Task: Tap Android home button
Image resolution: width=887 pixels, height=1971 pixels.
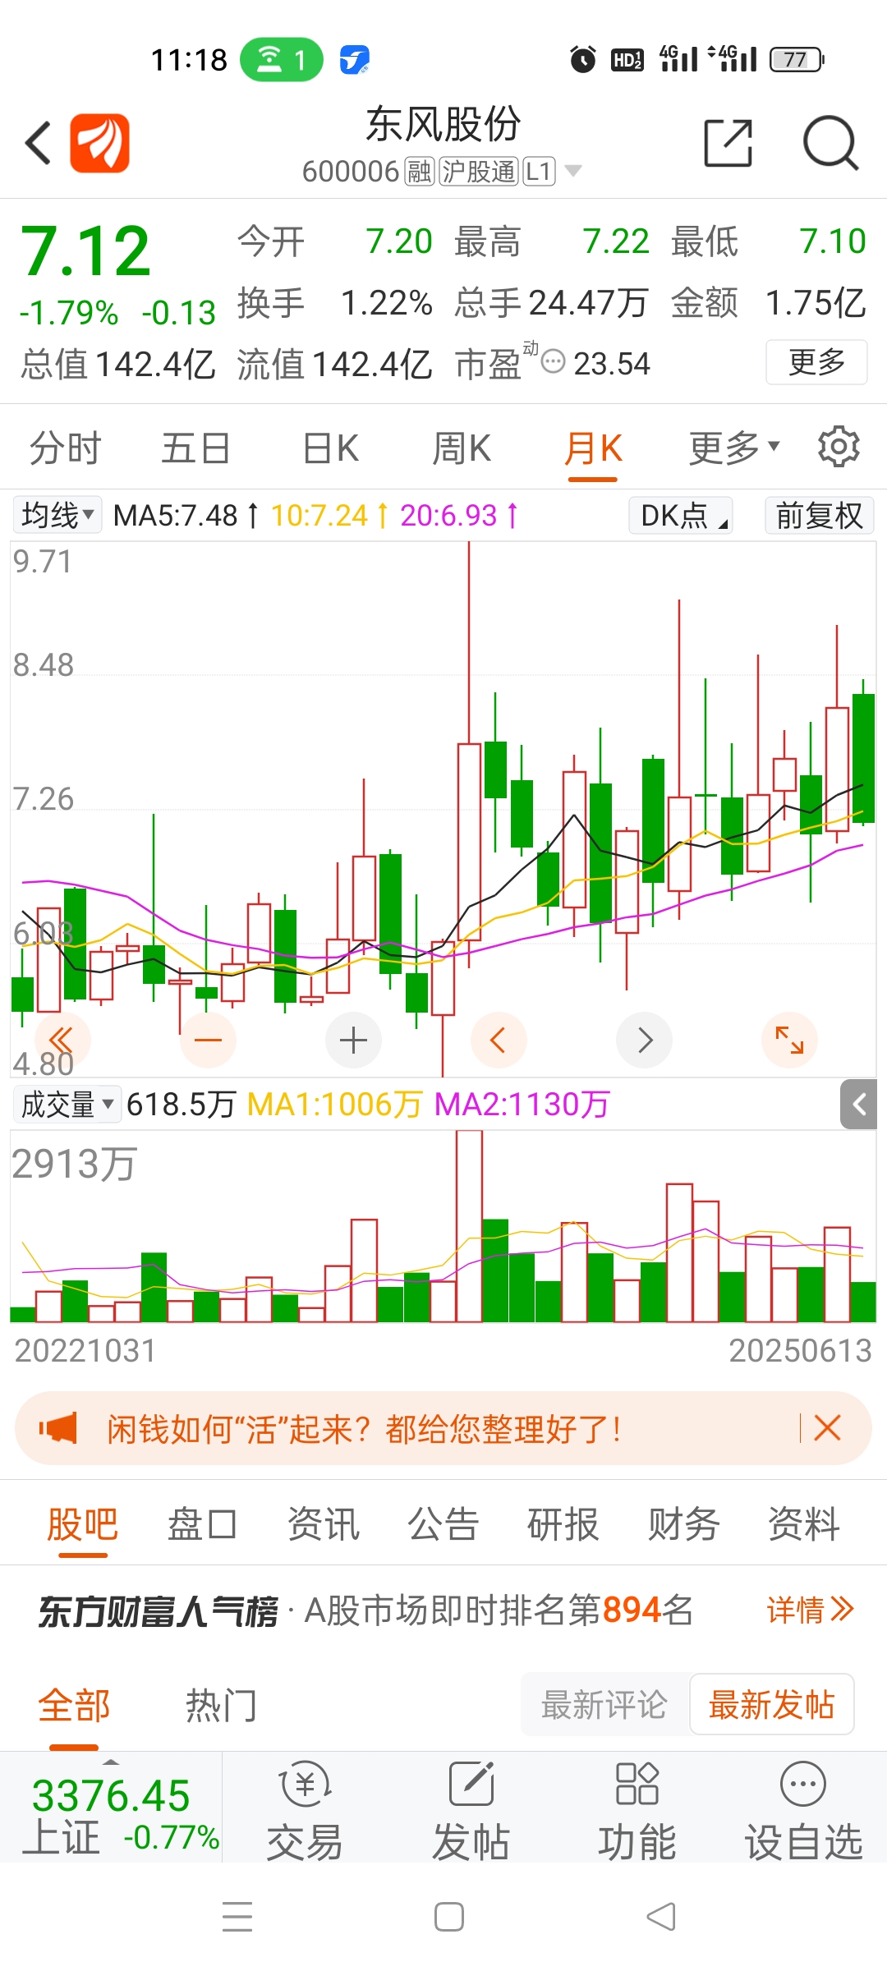Action: click(448, 1917)
